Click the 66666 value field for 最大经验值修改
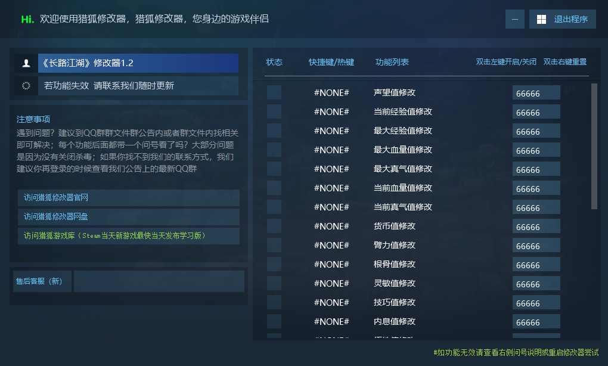The height and width of the screenshot is (366, 608). pos(536,131)
